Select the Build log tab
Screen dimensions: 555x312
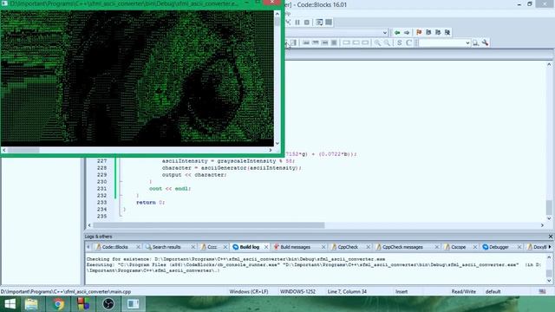coord(249,247)
